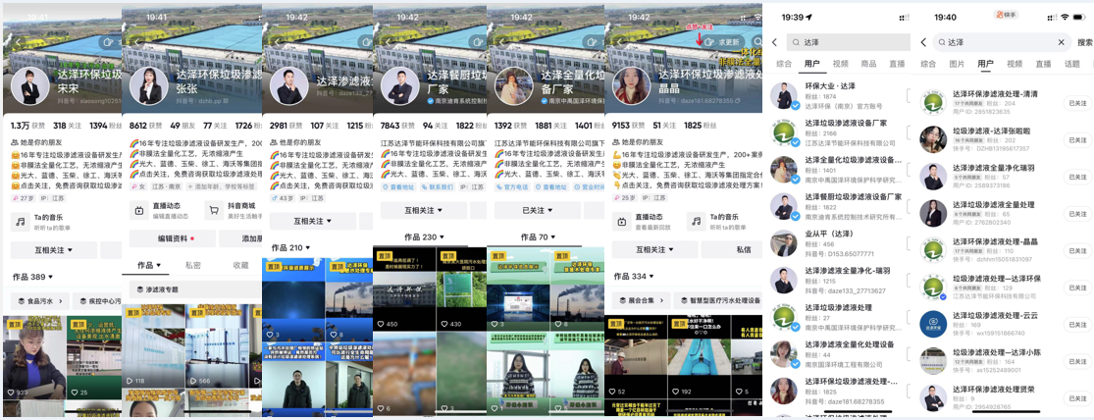Tap avatar of 环保大业·达泽 in Douyin results
The image size is (1094, 420).
784,95
